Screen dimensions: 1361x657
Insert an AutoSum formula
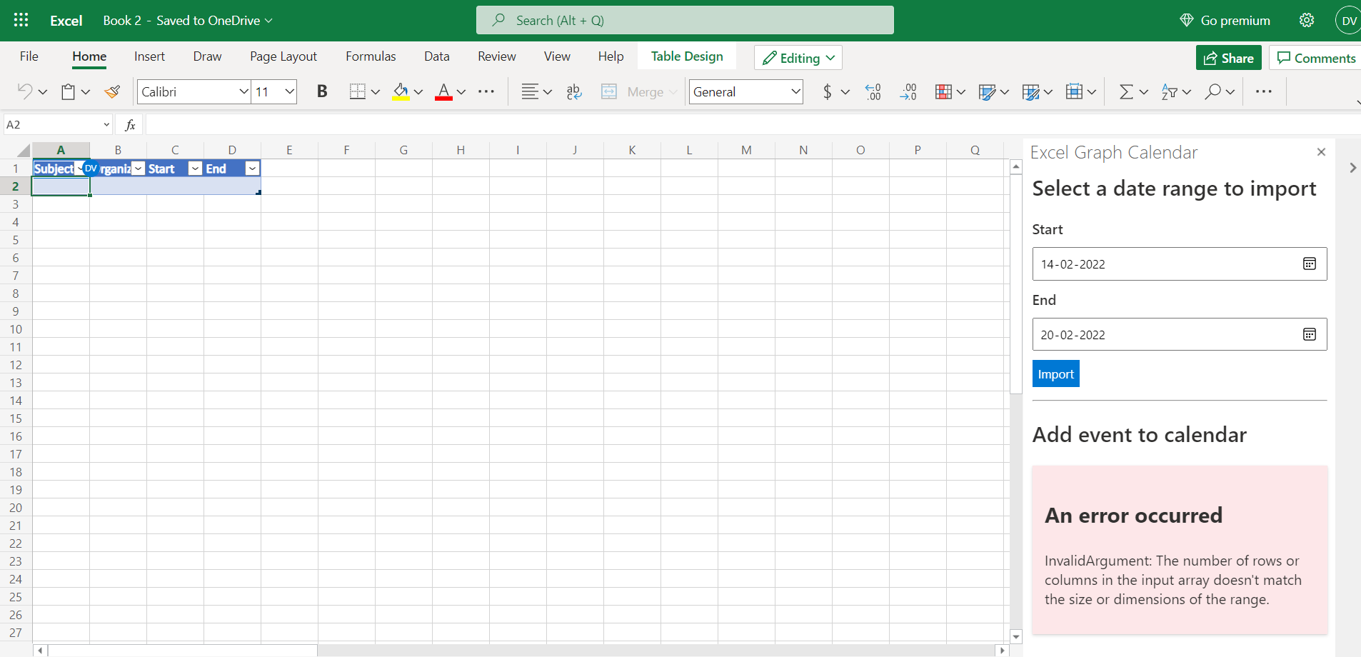1127,91
